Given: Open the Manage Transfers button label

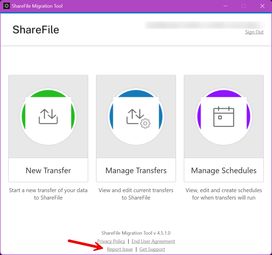Looking at the screenshot, I should pos(136,171).
